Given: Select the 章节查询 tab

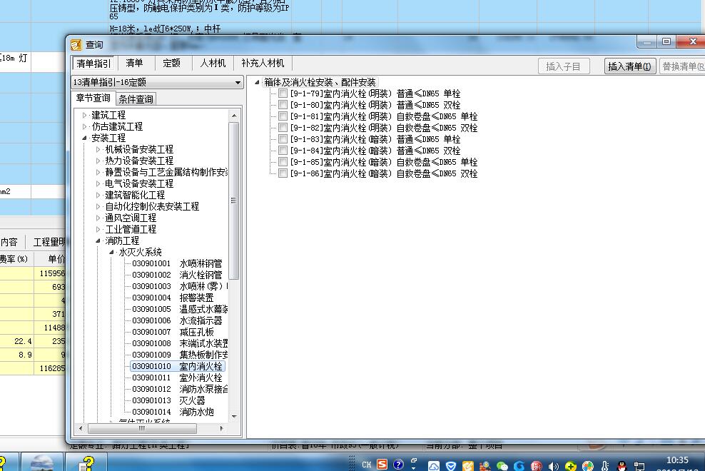Looking at the screenshot, I should [x=93, y=98].
